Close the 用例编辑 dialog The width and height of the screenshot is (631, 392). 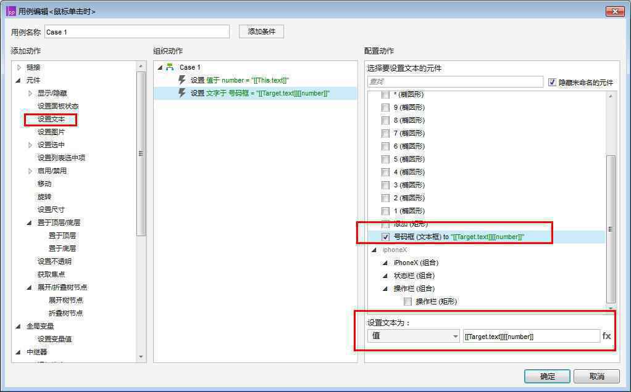pos(614,11)
